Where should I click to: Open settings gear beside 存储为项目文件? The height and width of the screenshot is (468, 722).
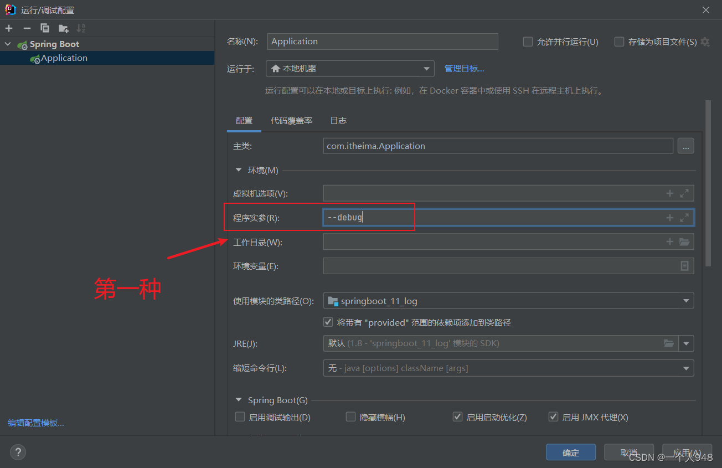click(x=705, y=42)
